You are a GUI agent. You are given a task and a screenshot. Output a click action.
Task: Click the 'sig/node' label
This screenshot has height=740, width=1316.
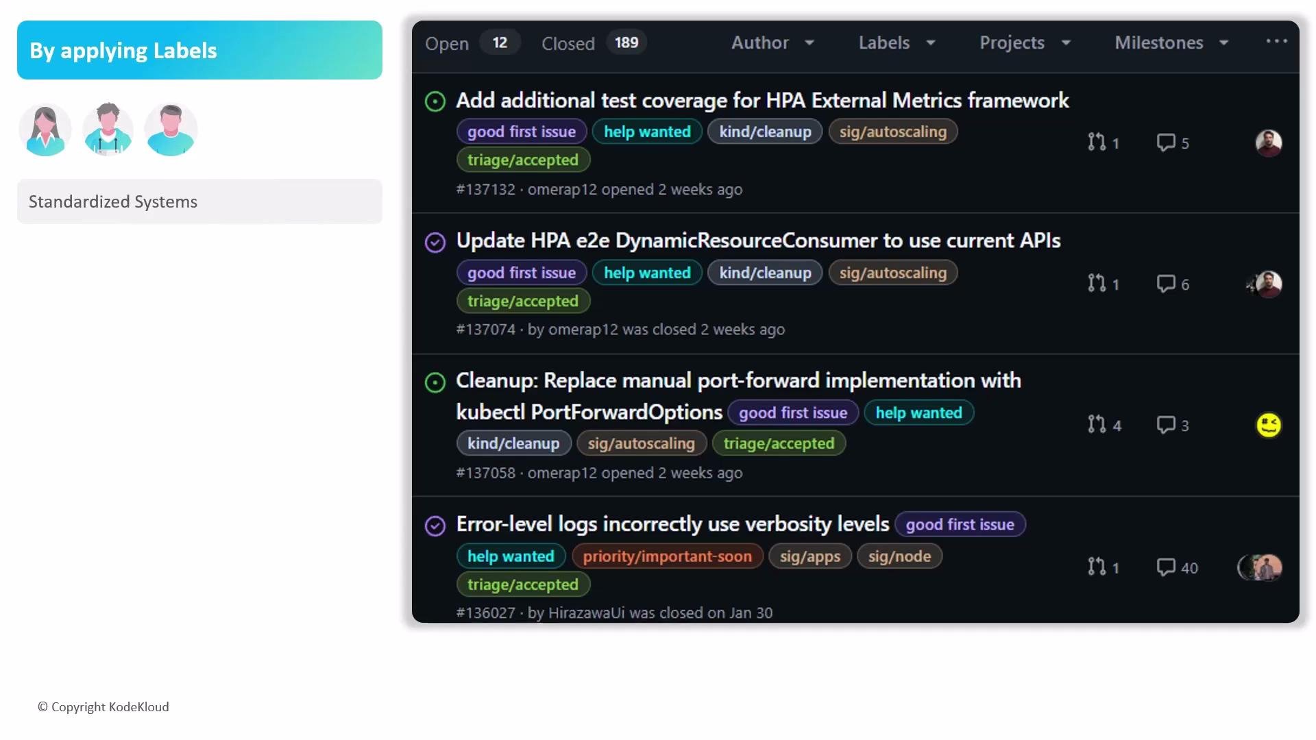[899, 556]
